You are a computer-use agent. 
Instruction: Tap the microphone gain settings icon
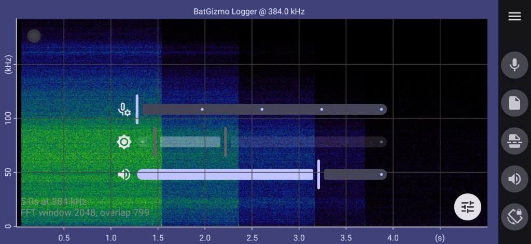pos(124,110)
